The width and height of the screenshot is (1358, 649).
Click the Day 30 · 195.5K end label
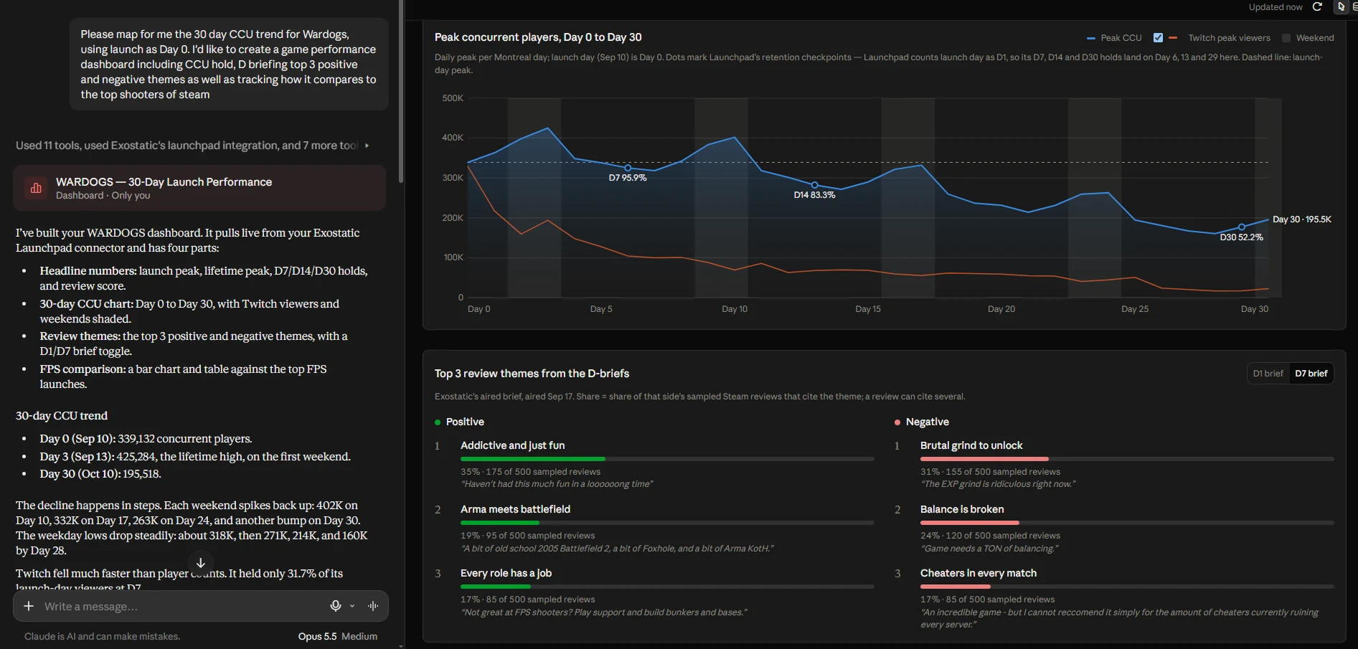point(1301,219)
